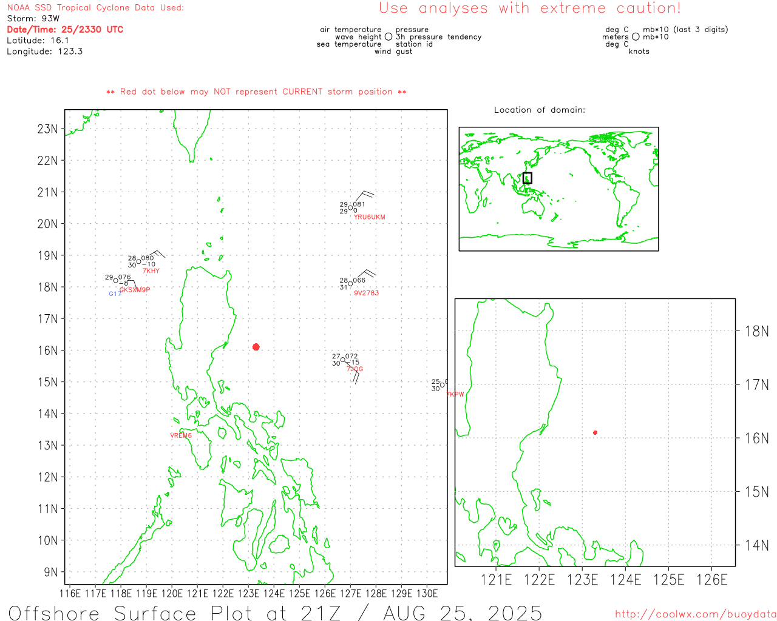This screenshot has height=621, width=777.
Task: Click the 7KHY station circle marker
Action: pyautogui.click(x=138, y=261)
